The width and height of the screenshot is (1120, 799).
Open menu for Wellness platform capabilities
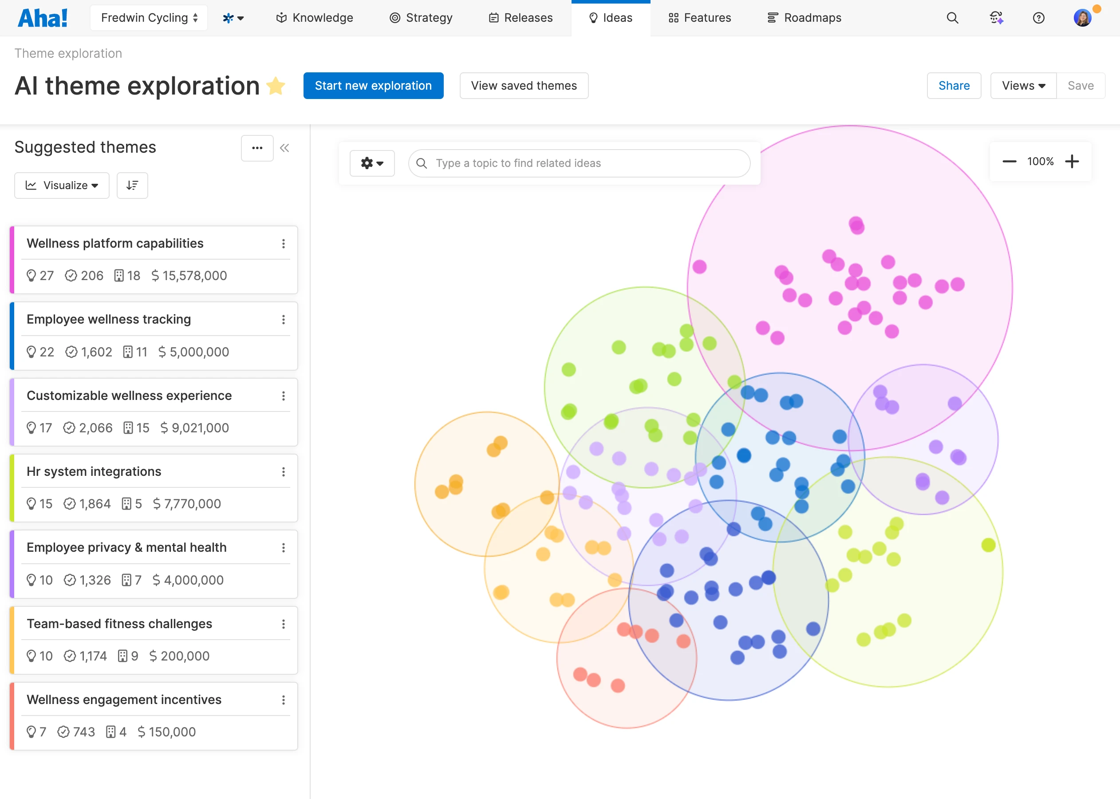pyautogui.click(x=283, y=244)
